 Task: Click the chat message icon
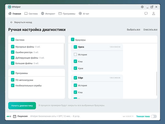(146, 14)
